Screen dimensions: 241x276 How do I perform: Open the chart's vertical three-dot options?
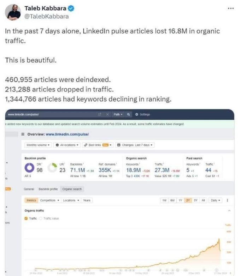(x=228, y=200)
